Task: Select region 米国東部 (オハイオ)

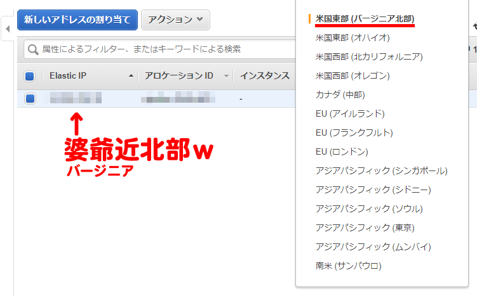Action: 353,37
